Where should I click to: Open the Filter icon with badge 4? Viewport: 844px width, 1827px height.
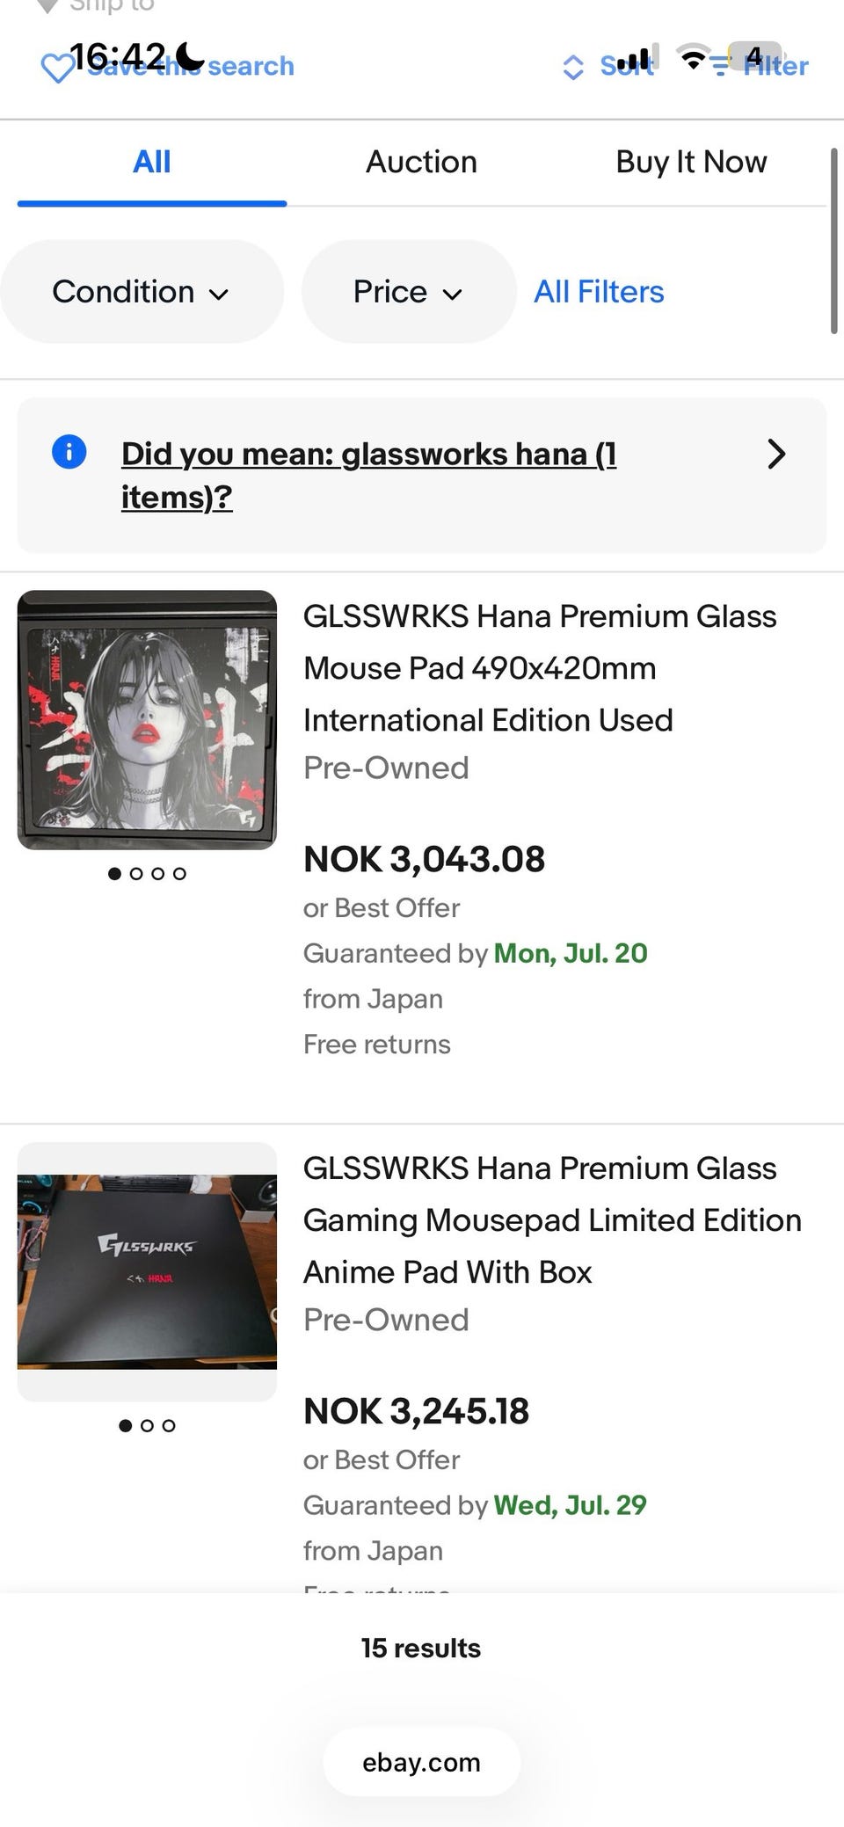point(721,64)
